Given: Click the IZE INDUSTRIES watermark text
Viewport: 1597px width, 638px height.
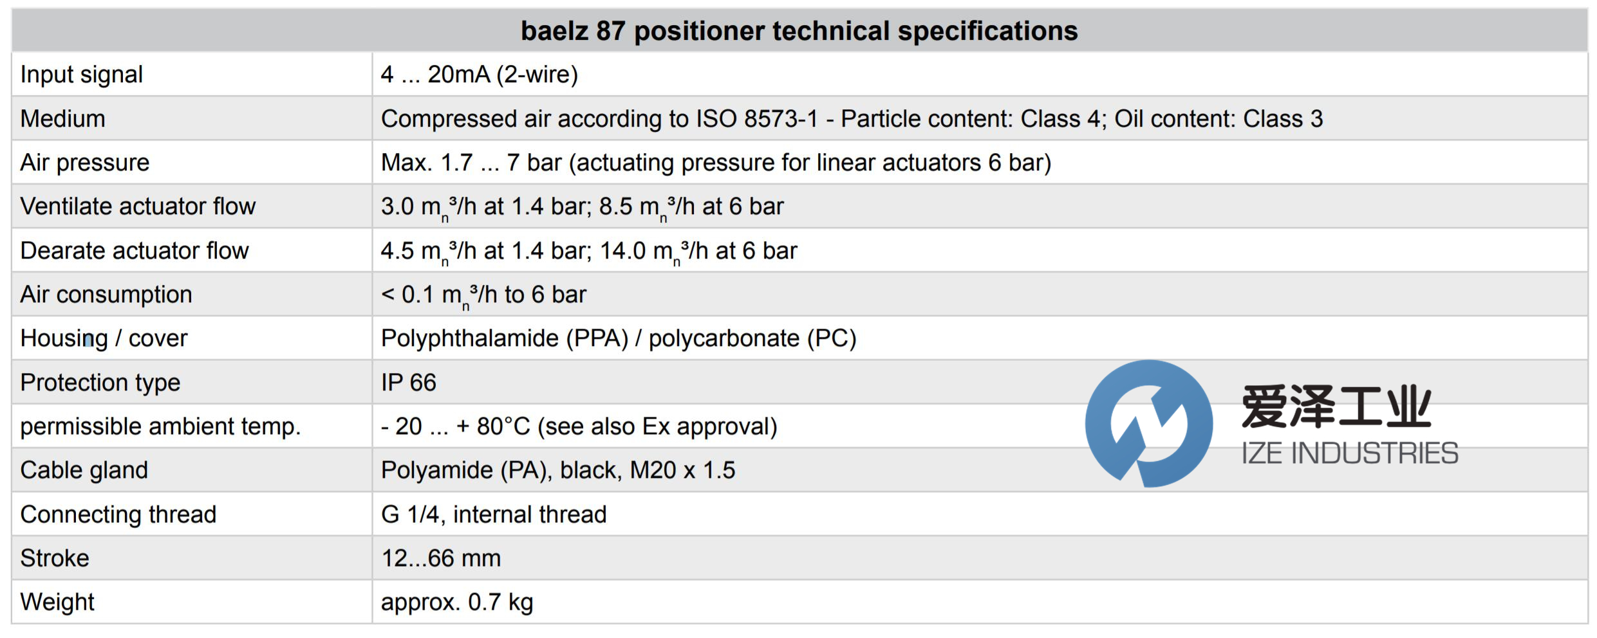Looking at the screenshot, I should coord(1349,453).
